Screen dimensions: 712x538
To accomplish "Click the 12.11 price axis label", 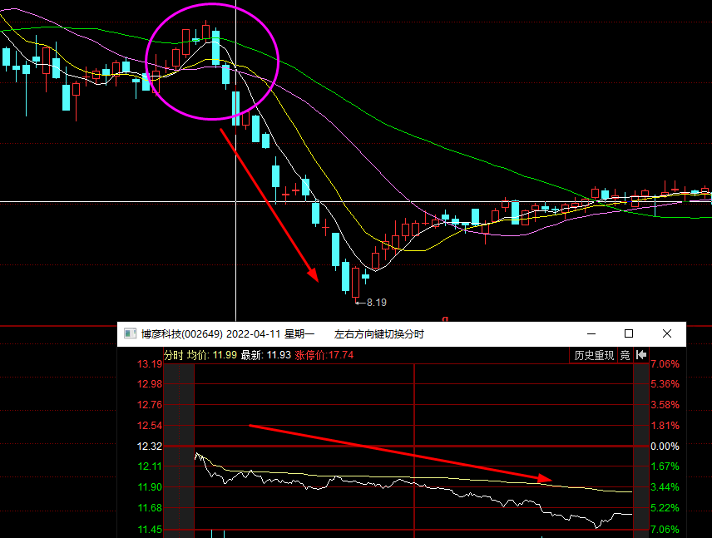I will 150,466.
